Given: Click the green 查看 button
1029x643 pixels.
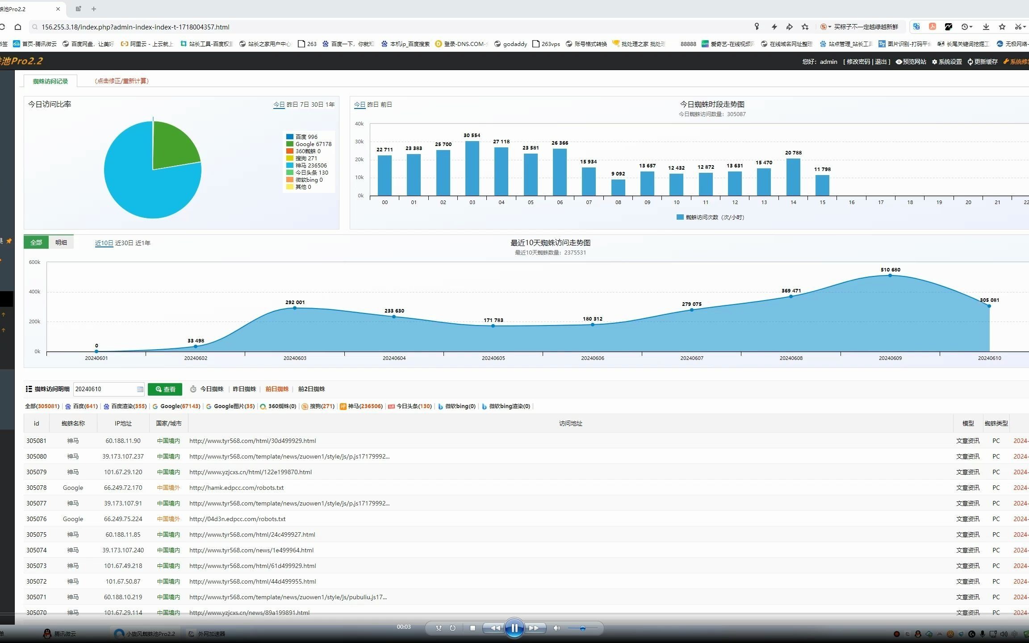Looking at the screenshot, I should point(165,389).
